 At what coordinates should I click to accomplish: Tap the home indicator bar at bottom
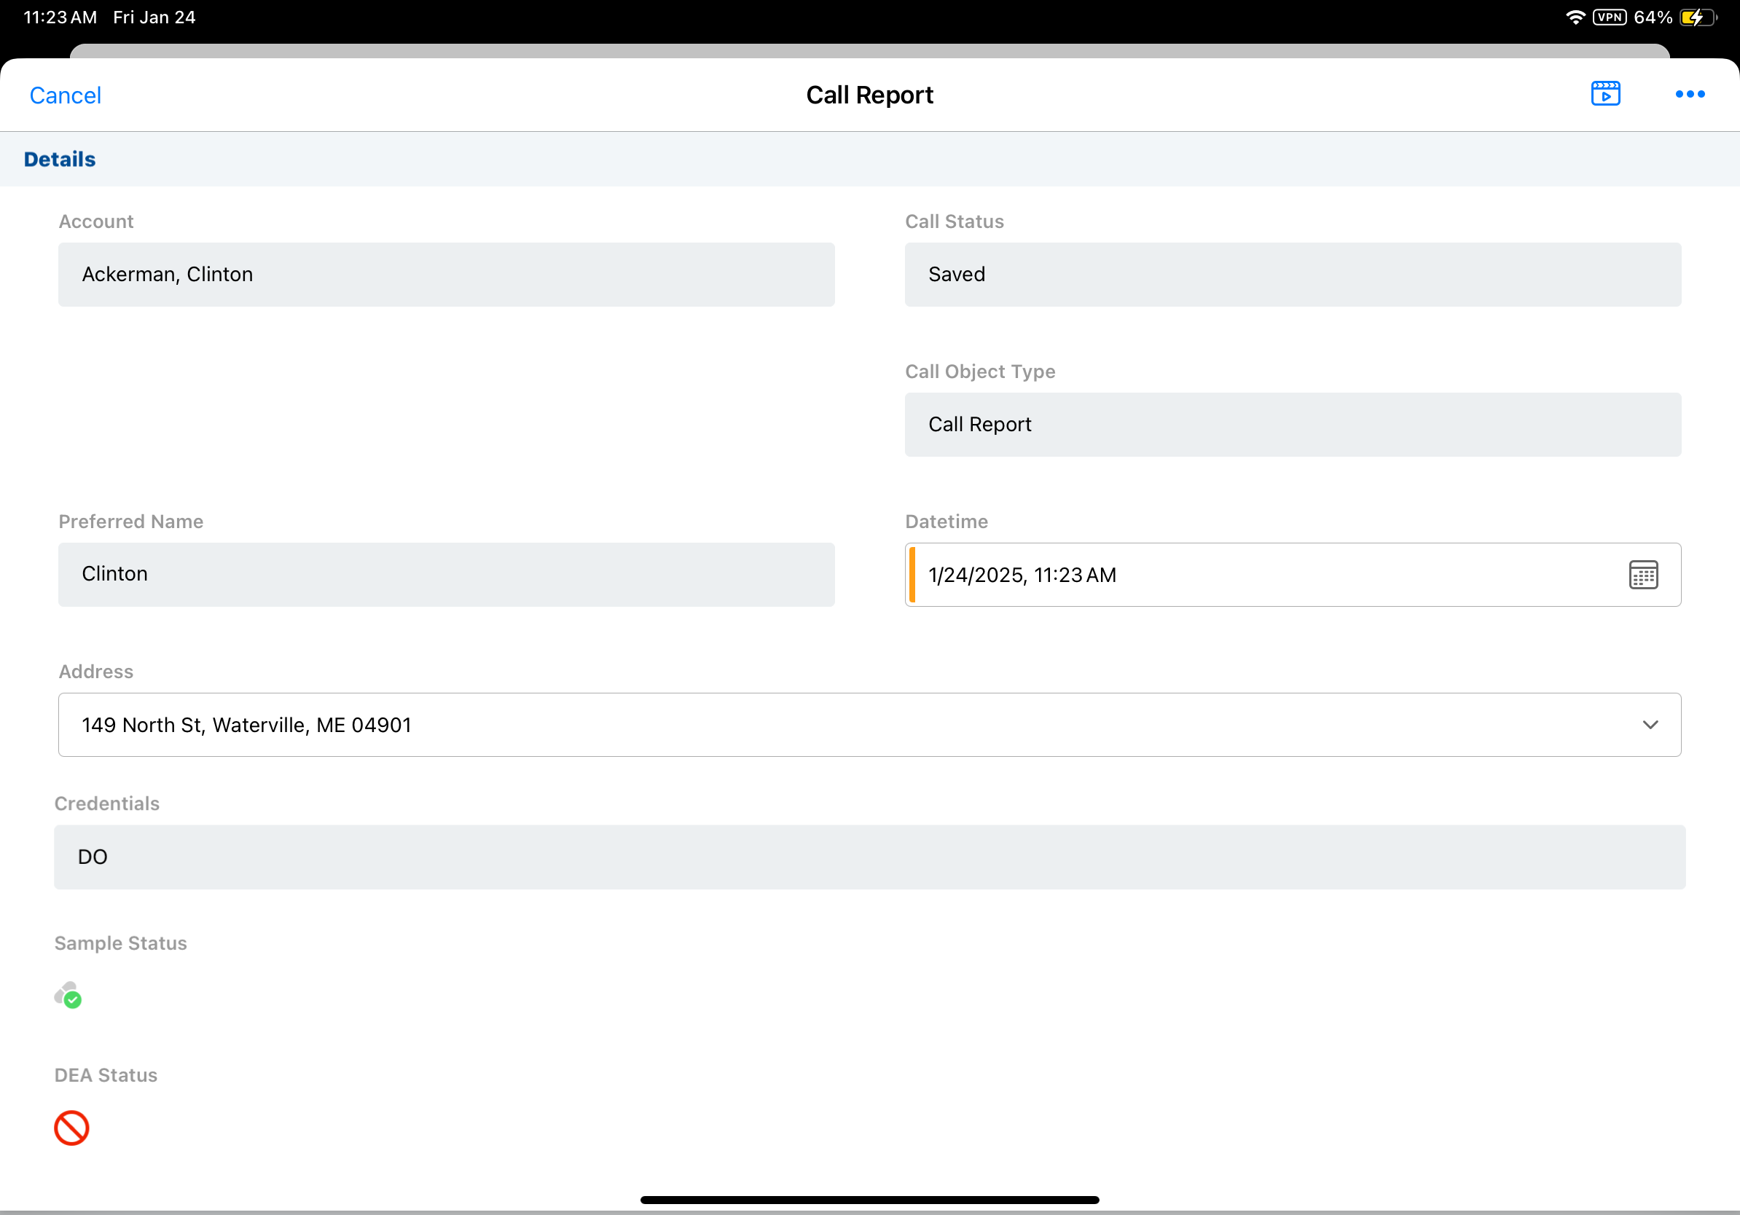click(x=869, y=1200)
